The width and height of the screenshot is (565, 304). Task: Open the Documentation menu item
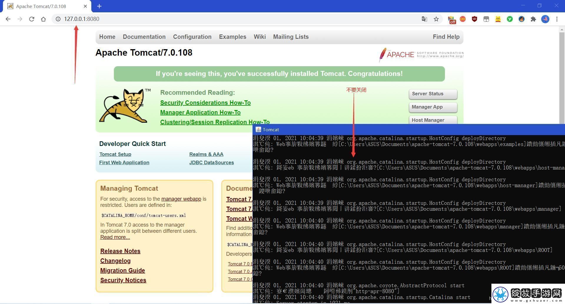(144, 37)
